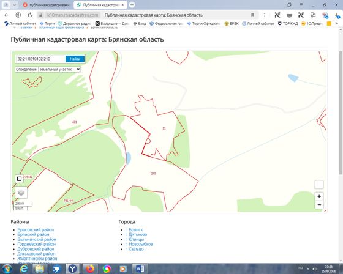The height and width of the screenshot is (274, 343).
Task: Click the cadastral number search field
Action: (x=40, y=59)
